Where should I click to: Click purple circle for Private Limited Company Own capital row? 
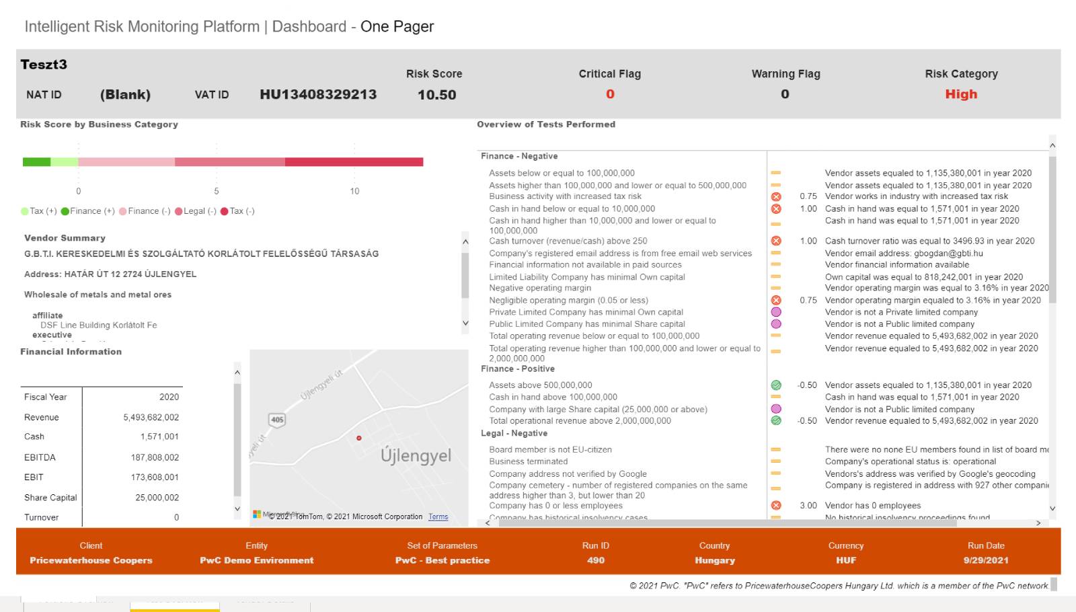pyautogui.click(x=776, y=312)
